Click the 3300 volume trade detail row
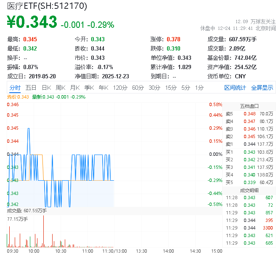 click(249, 228)
